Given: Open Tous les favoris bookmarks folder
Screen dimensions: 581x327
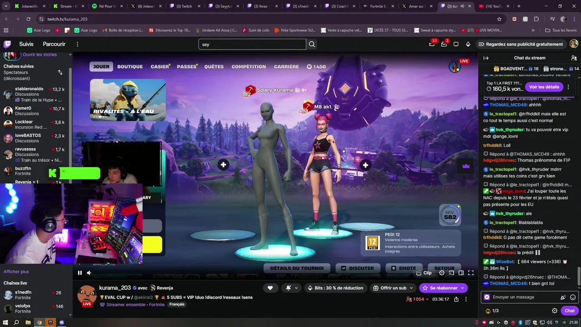Looking at the screenshot, I should pos(561,30).
